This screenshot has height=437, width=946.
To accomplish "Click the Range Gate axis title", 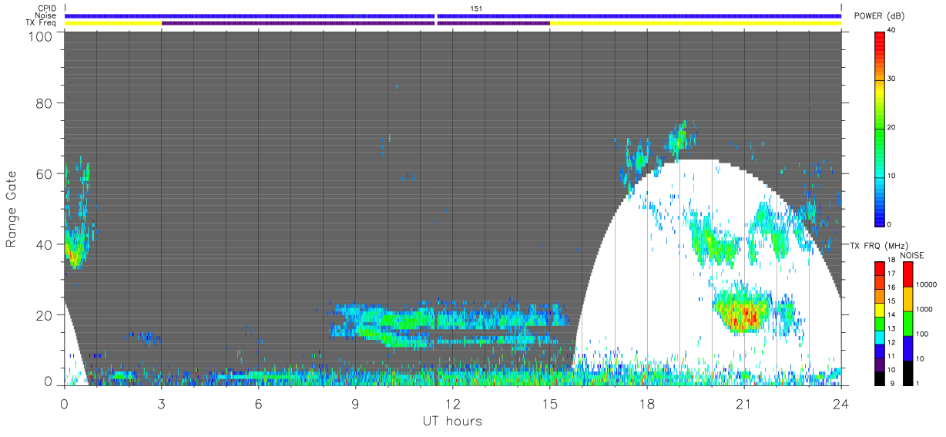I will tap(12, 210).
